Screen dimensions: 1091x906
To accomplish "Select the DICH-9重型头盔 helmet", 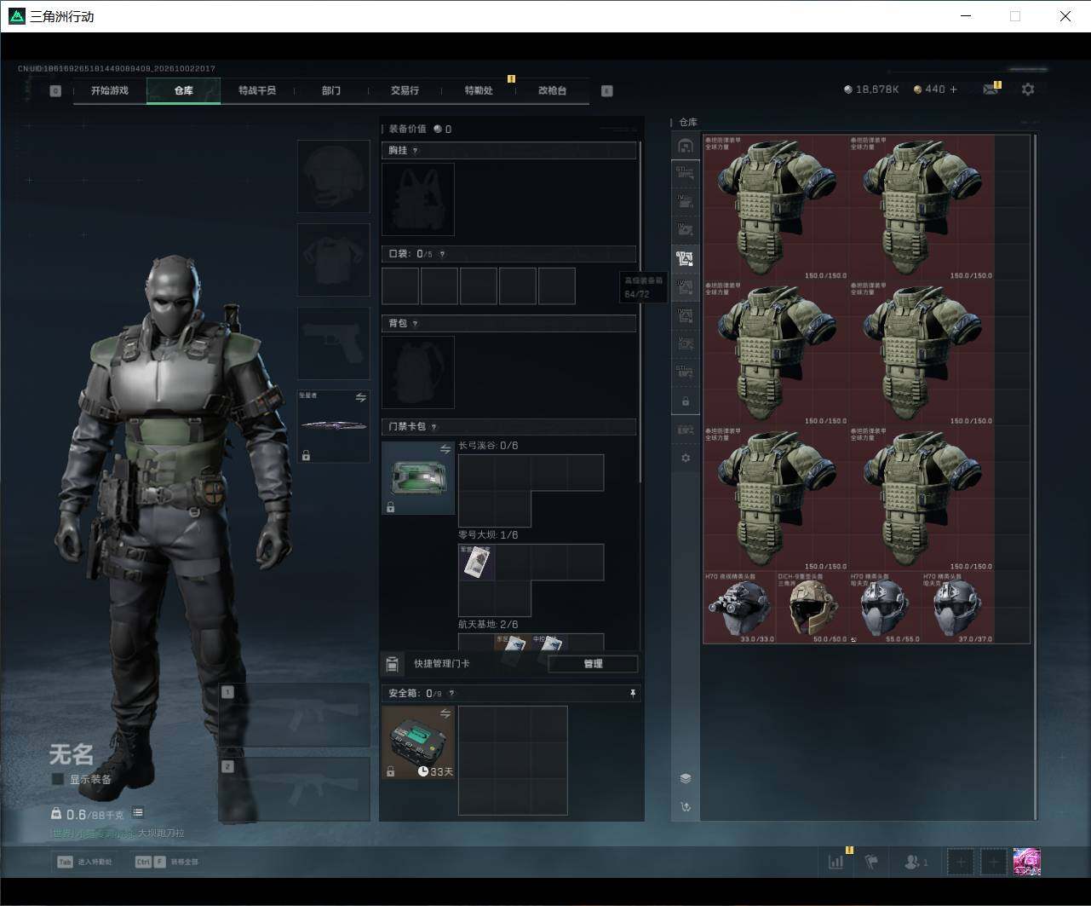I will 812,608.
